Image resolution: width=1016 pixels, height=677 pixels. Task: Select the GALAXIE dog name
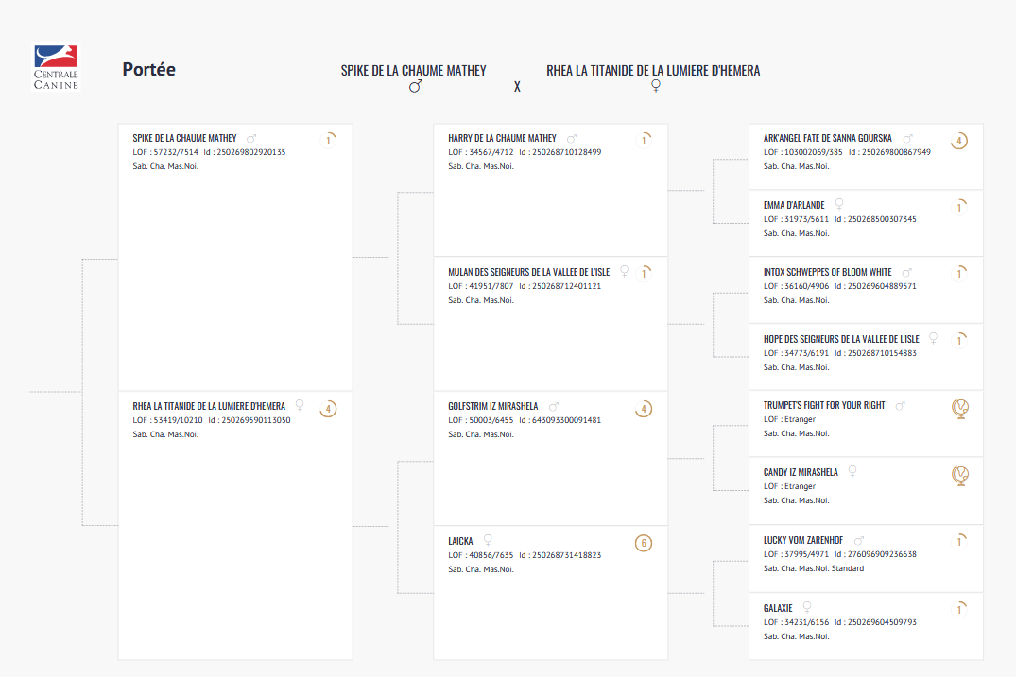tap(778, 608)
